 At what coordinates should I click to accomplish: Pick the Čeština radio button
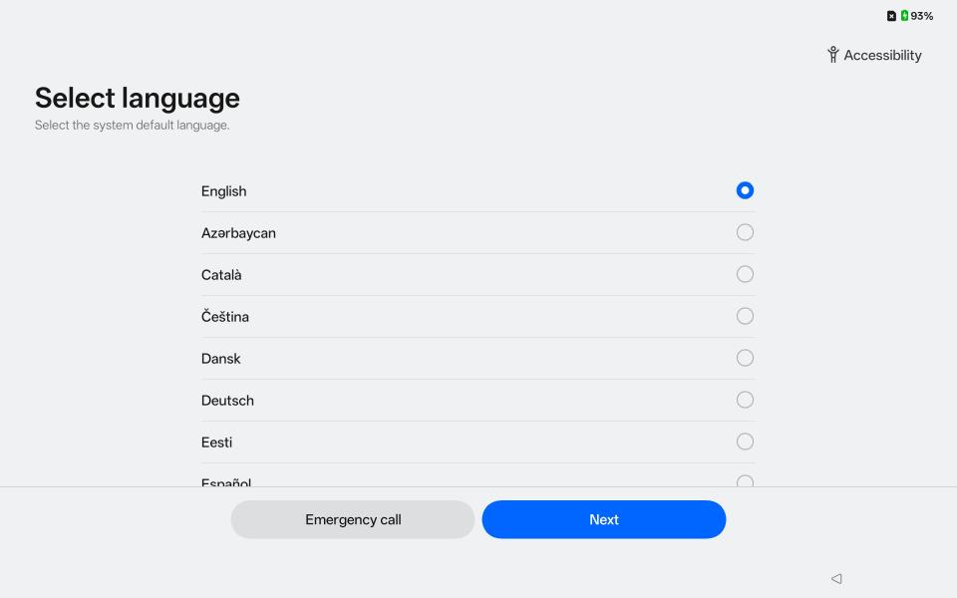(x=745, y=316)
